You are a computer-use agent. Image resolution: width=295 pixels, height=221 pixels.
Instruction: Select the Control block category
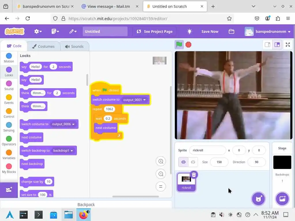[x=9, y=113]
